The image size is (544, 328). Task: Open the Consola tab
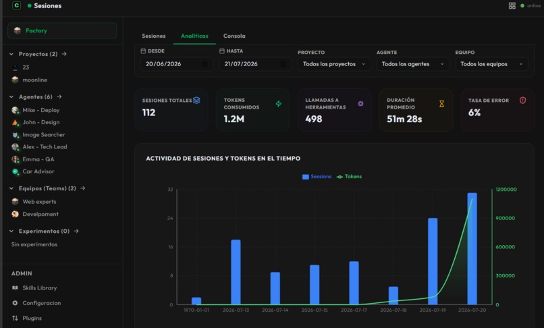click(x=234, y=36)
